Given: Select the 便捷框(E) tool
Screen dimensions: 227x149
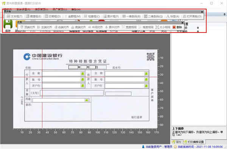Looking at the screenshot, I should pyautogui.click(x=33, y=17).
